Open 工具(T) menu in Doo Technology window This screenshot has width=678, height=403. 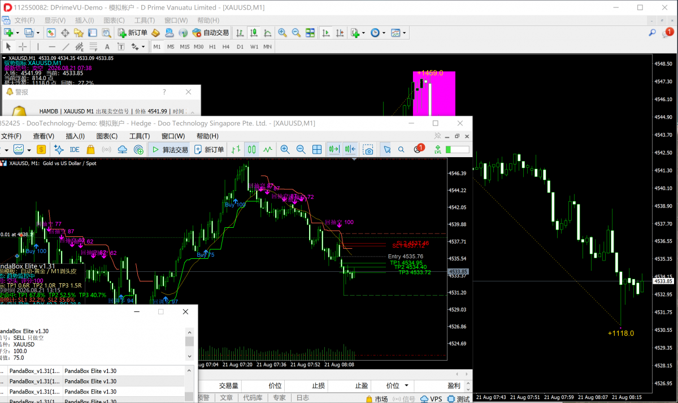(x=140, y=136)
